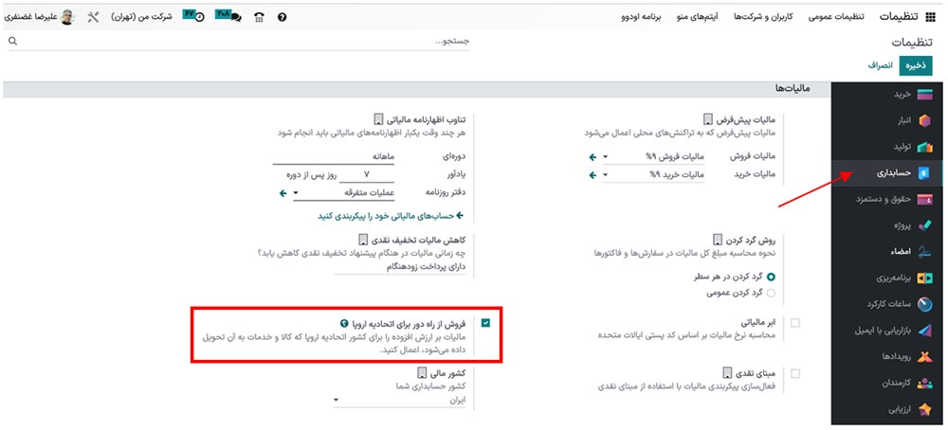Screen dimensions: 948x430
Task: Open the کاربران و شرکت‌ها menu
Action: coord(763,17)
